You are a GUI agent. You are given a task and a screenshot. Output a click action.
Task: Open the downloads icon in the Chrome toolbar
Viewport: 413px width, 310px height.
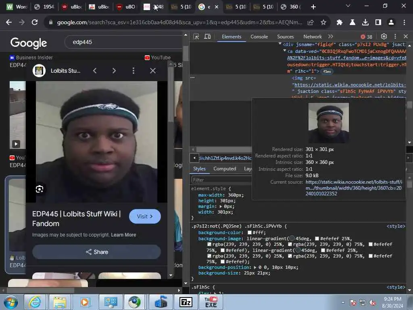(365, 23)
